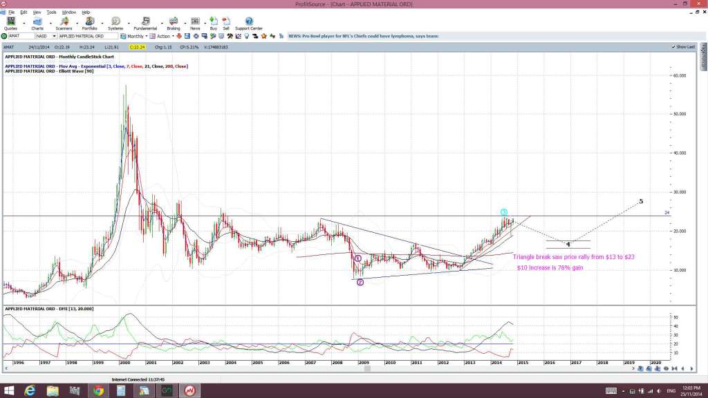Open Google Chrome from taskbar
The width and height of the screenshot is (708, 398).
coord(98,390)
